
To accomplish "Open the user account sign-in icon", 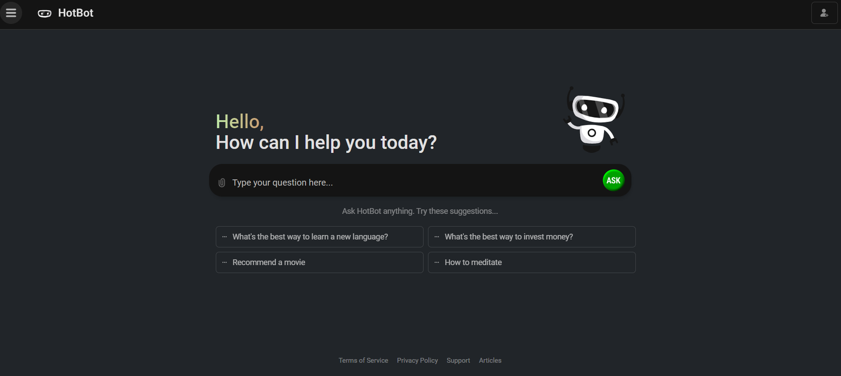I will pos(824,13).
